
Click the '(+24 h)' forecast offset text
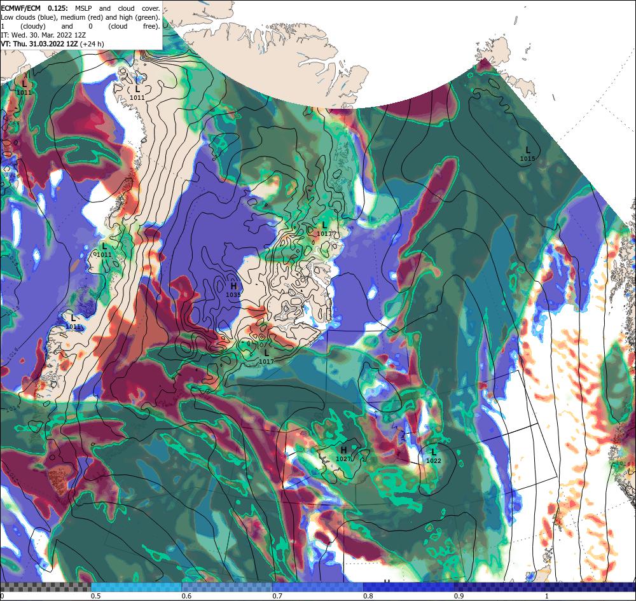92,44
